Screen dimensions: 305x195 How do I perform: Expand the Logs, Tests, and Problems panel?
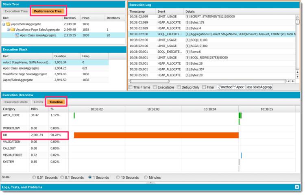pyautogui.click(x=296, y=187)
